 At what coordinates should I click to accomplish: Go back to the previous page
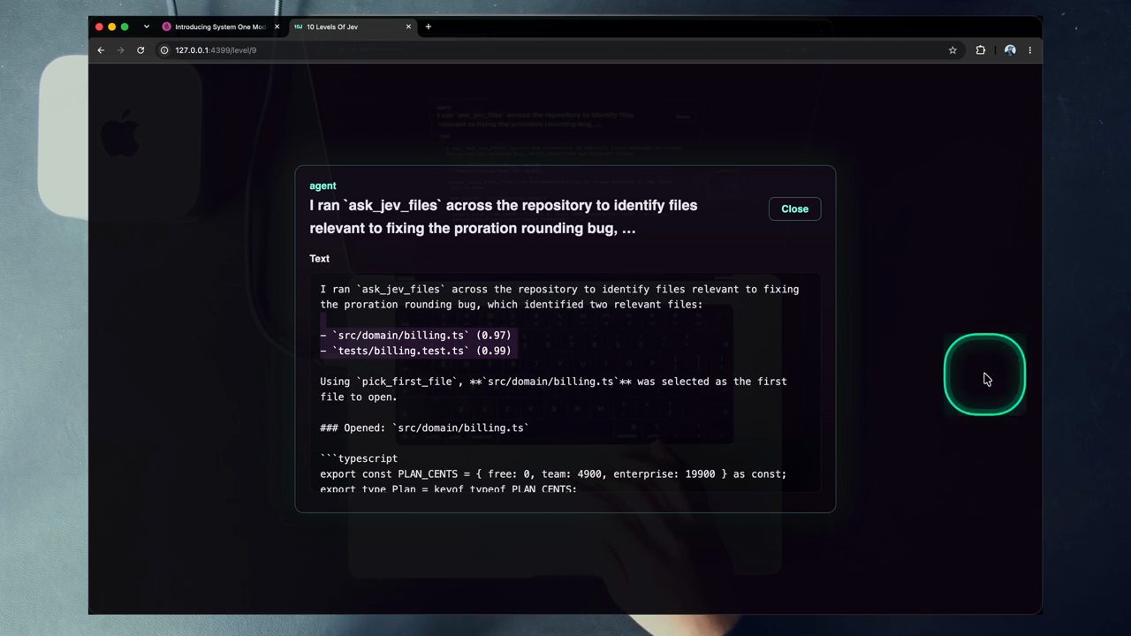pyautogui.click(x=101, y=50)
